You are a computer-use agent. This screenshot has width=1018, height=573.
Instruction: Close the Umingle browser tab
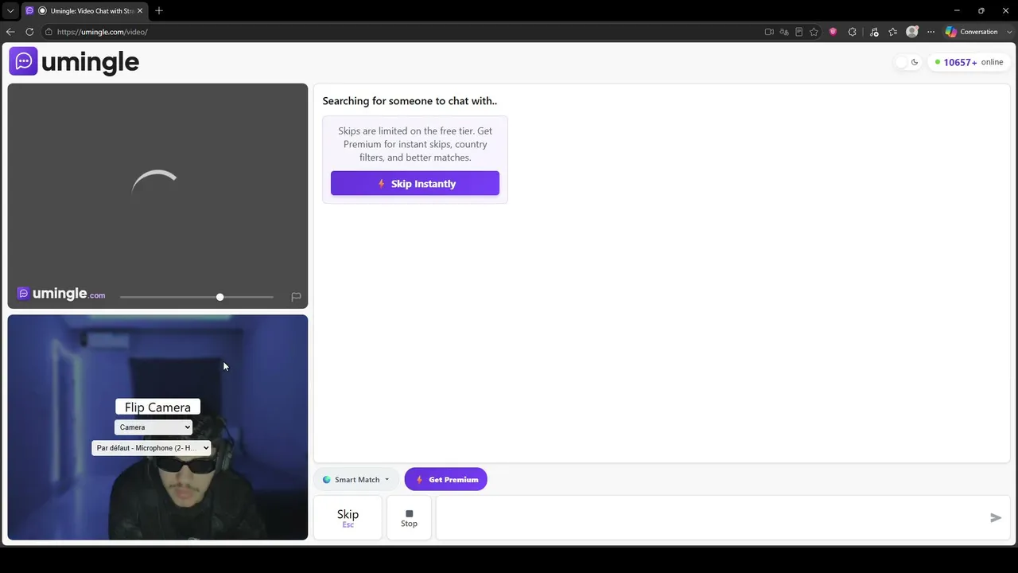(x=140, y=11)
